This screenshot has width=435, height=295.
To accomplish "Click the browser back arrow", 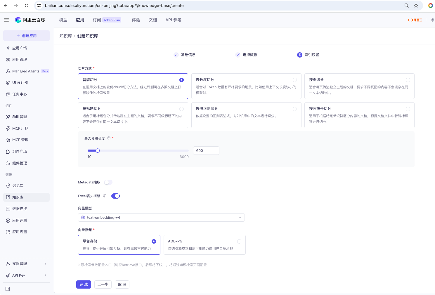I will point(6,6).
